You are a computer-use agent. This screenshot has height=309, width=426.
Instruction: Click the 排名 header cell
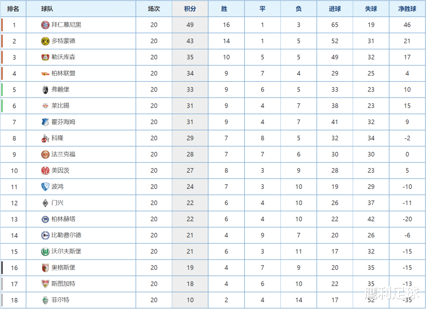pyautogui.click(x=13, y=9)
